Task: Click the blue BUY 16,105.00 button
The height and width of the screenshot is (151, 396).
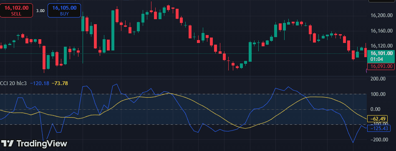Action: [x=64, y=10]
